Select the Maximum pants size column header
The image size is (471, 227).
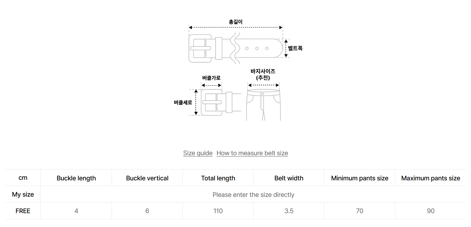click(x=430, y=178)
